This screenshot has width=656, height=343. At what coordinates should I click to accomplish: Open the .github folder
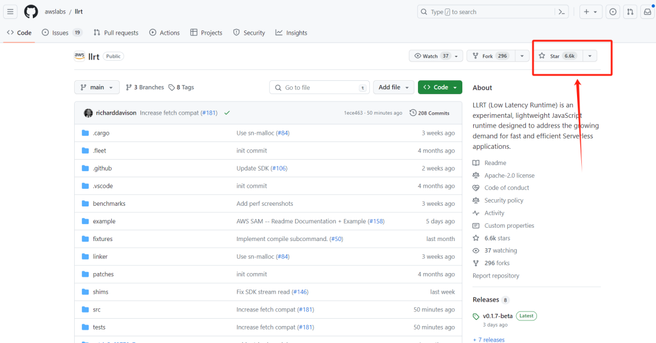pyautogui.click(x=102, y=168)
